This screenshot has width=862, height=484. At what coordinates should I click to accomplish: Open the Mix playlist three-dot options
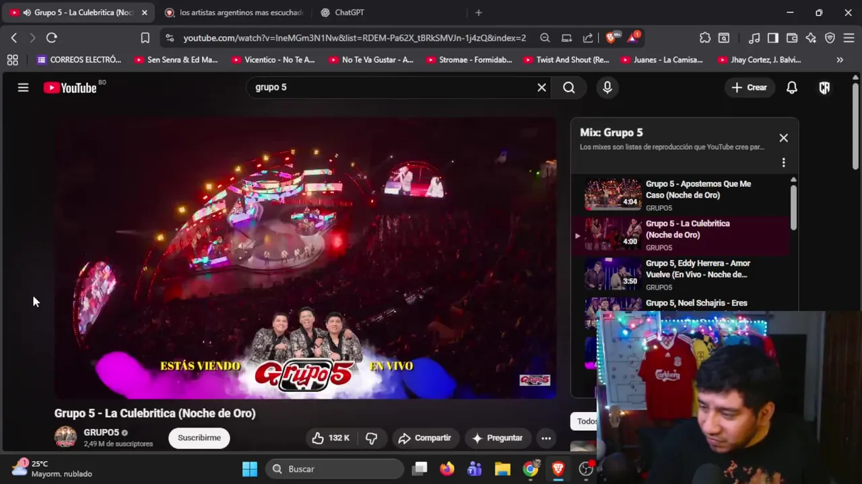click(783, 163)
